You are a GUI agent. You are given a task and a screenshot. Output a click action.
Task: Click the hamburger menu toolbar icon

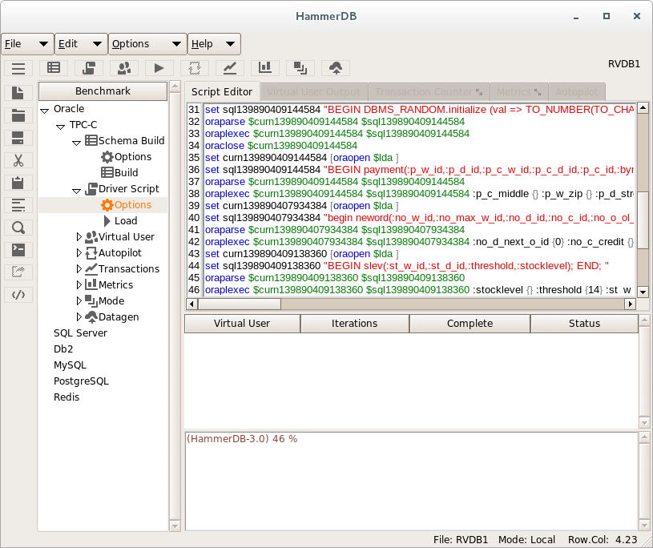pos(18,68)
